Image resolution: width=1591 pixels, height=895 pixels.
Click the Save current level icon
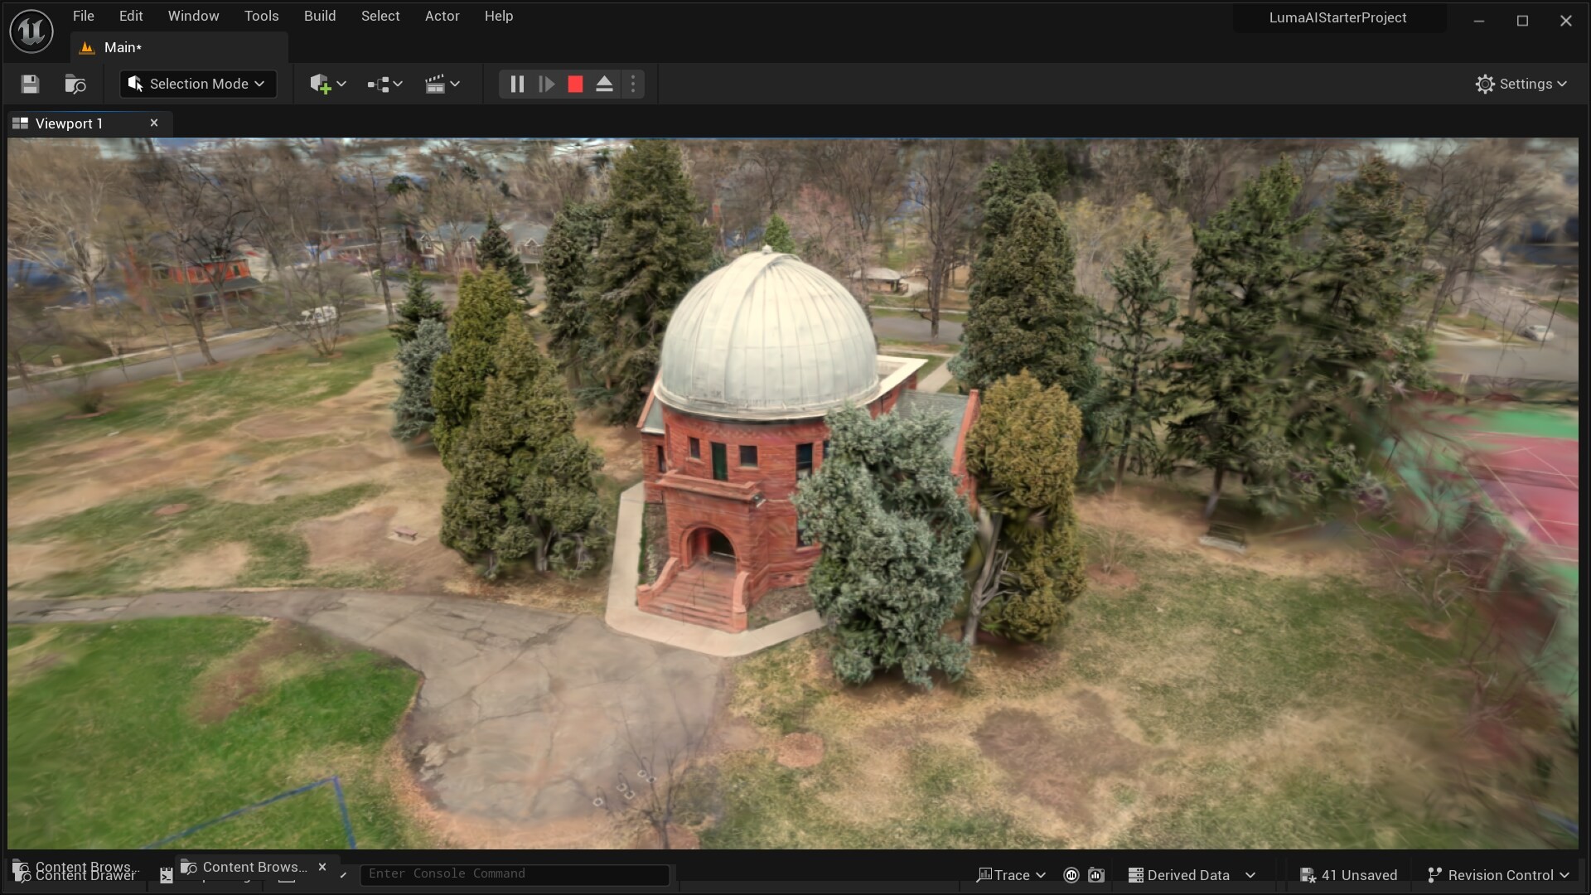point(30,84)
